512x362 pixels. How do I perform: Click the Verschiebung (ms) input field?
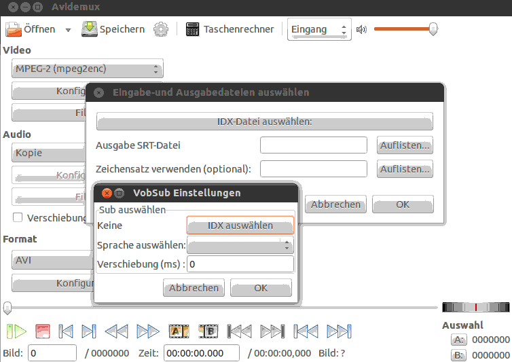click(x=240, y=264)
